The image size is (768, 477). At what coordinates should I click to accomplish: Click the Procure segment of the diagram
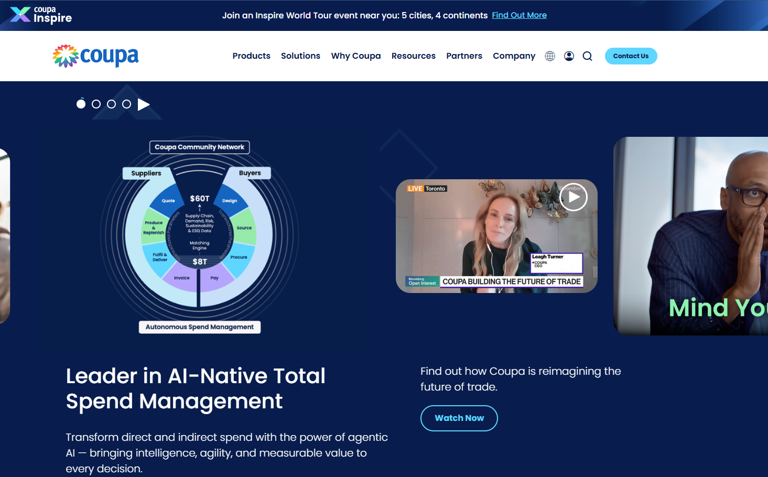(239, 257)
